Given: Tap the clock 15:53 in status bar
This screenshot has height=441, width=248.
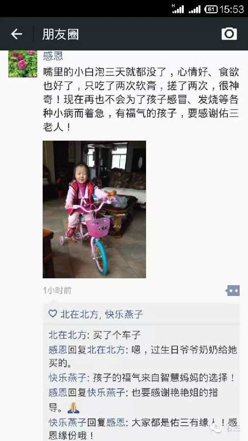Looking at the screenshot, I should pyautogui.click(x=231, y=9).
